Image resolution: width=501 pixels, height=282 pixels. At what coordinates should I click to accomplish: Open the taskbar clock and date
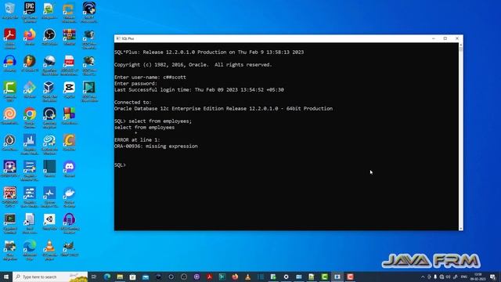(478, 277)
